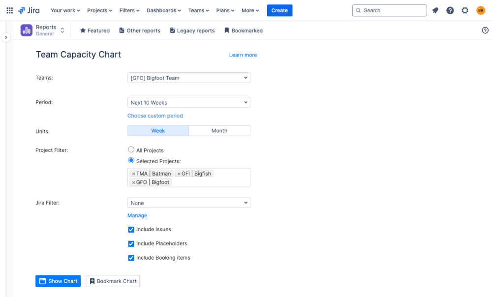Set Units to Week

158,131
